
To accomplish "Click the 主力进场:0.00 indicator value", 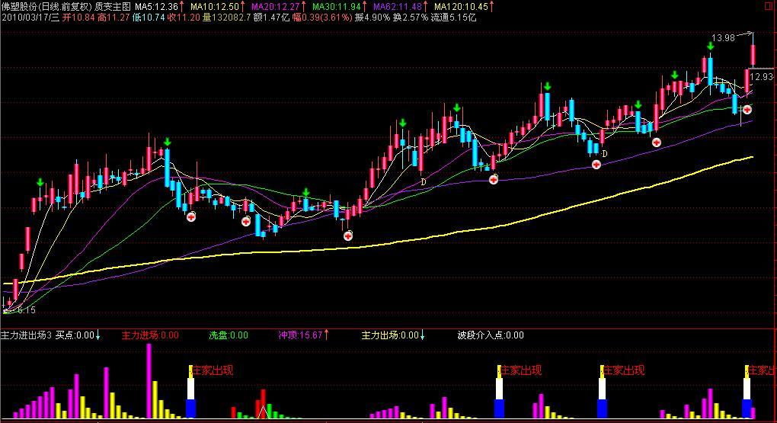I will (x=150, y=335).
